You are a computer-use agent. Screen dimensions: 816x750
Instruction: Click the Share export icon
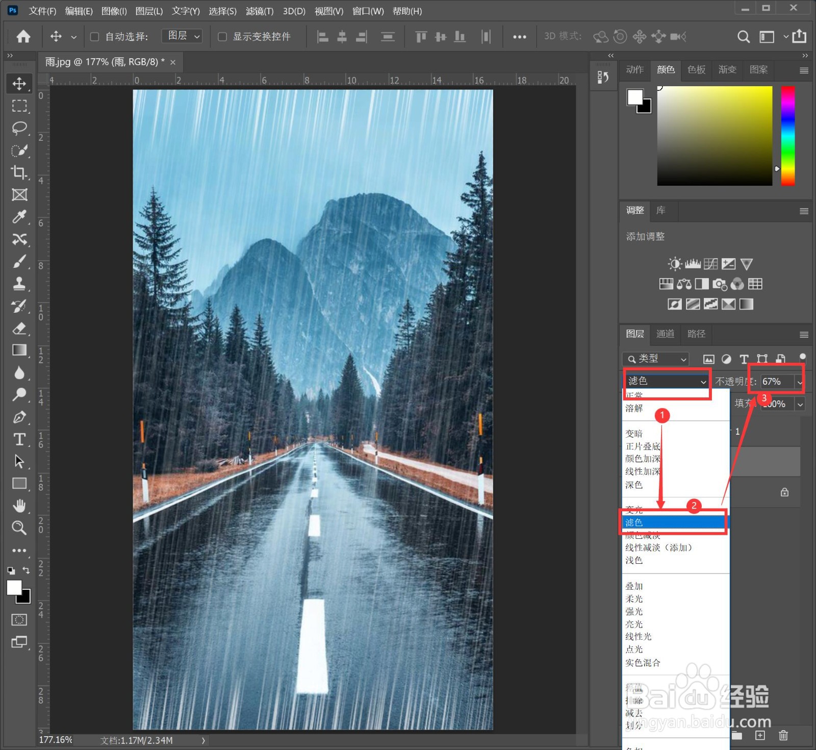click(799, 36)
